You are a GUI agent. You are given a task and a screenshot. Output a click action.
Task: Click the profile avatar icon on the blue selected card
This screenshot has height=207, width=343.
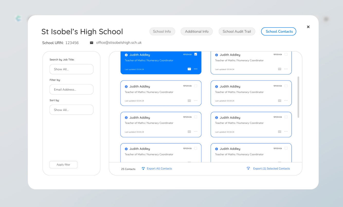click(126, 55)
